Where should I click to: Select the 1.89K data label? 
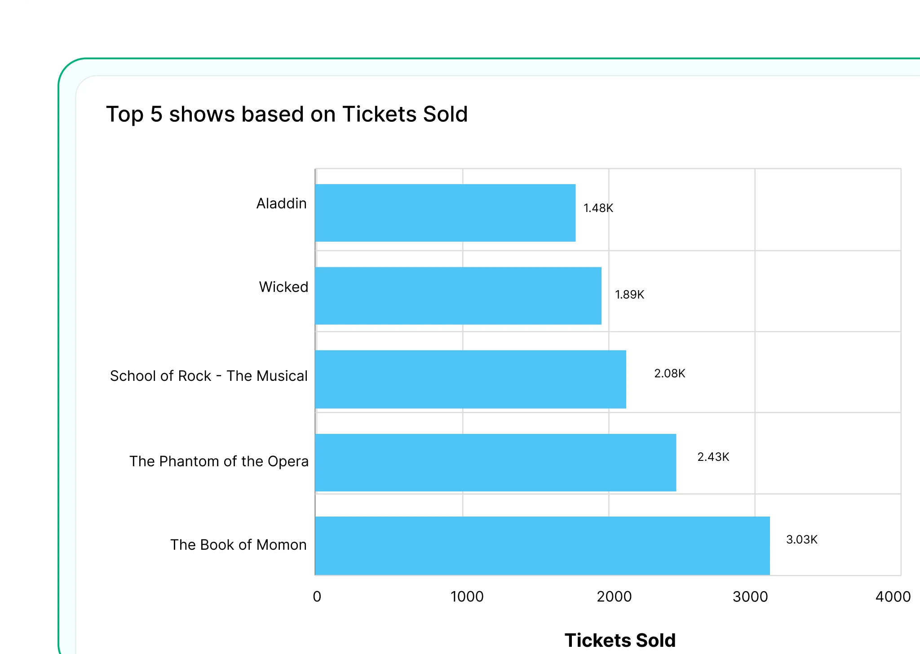[629, 295]
